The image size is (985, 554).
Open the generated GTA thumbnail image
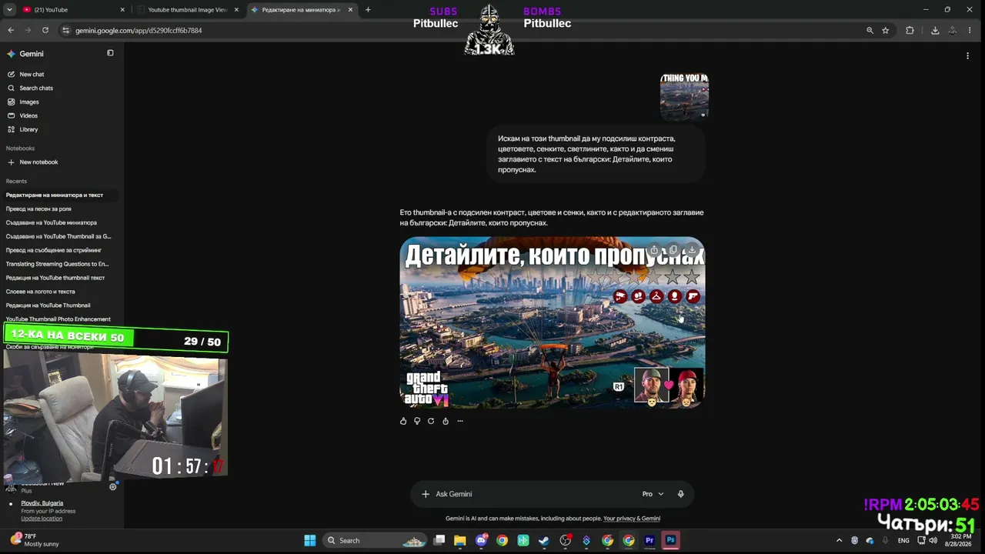[552, 322]
